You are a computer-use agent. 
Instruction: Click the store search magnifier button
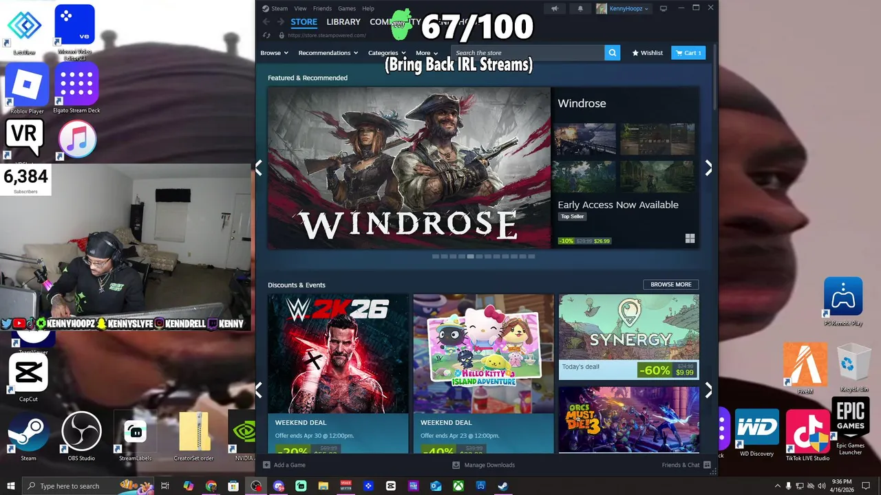[612, 53]
